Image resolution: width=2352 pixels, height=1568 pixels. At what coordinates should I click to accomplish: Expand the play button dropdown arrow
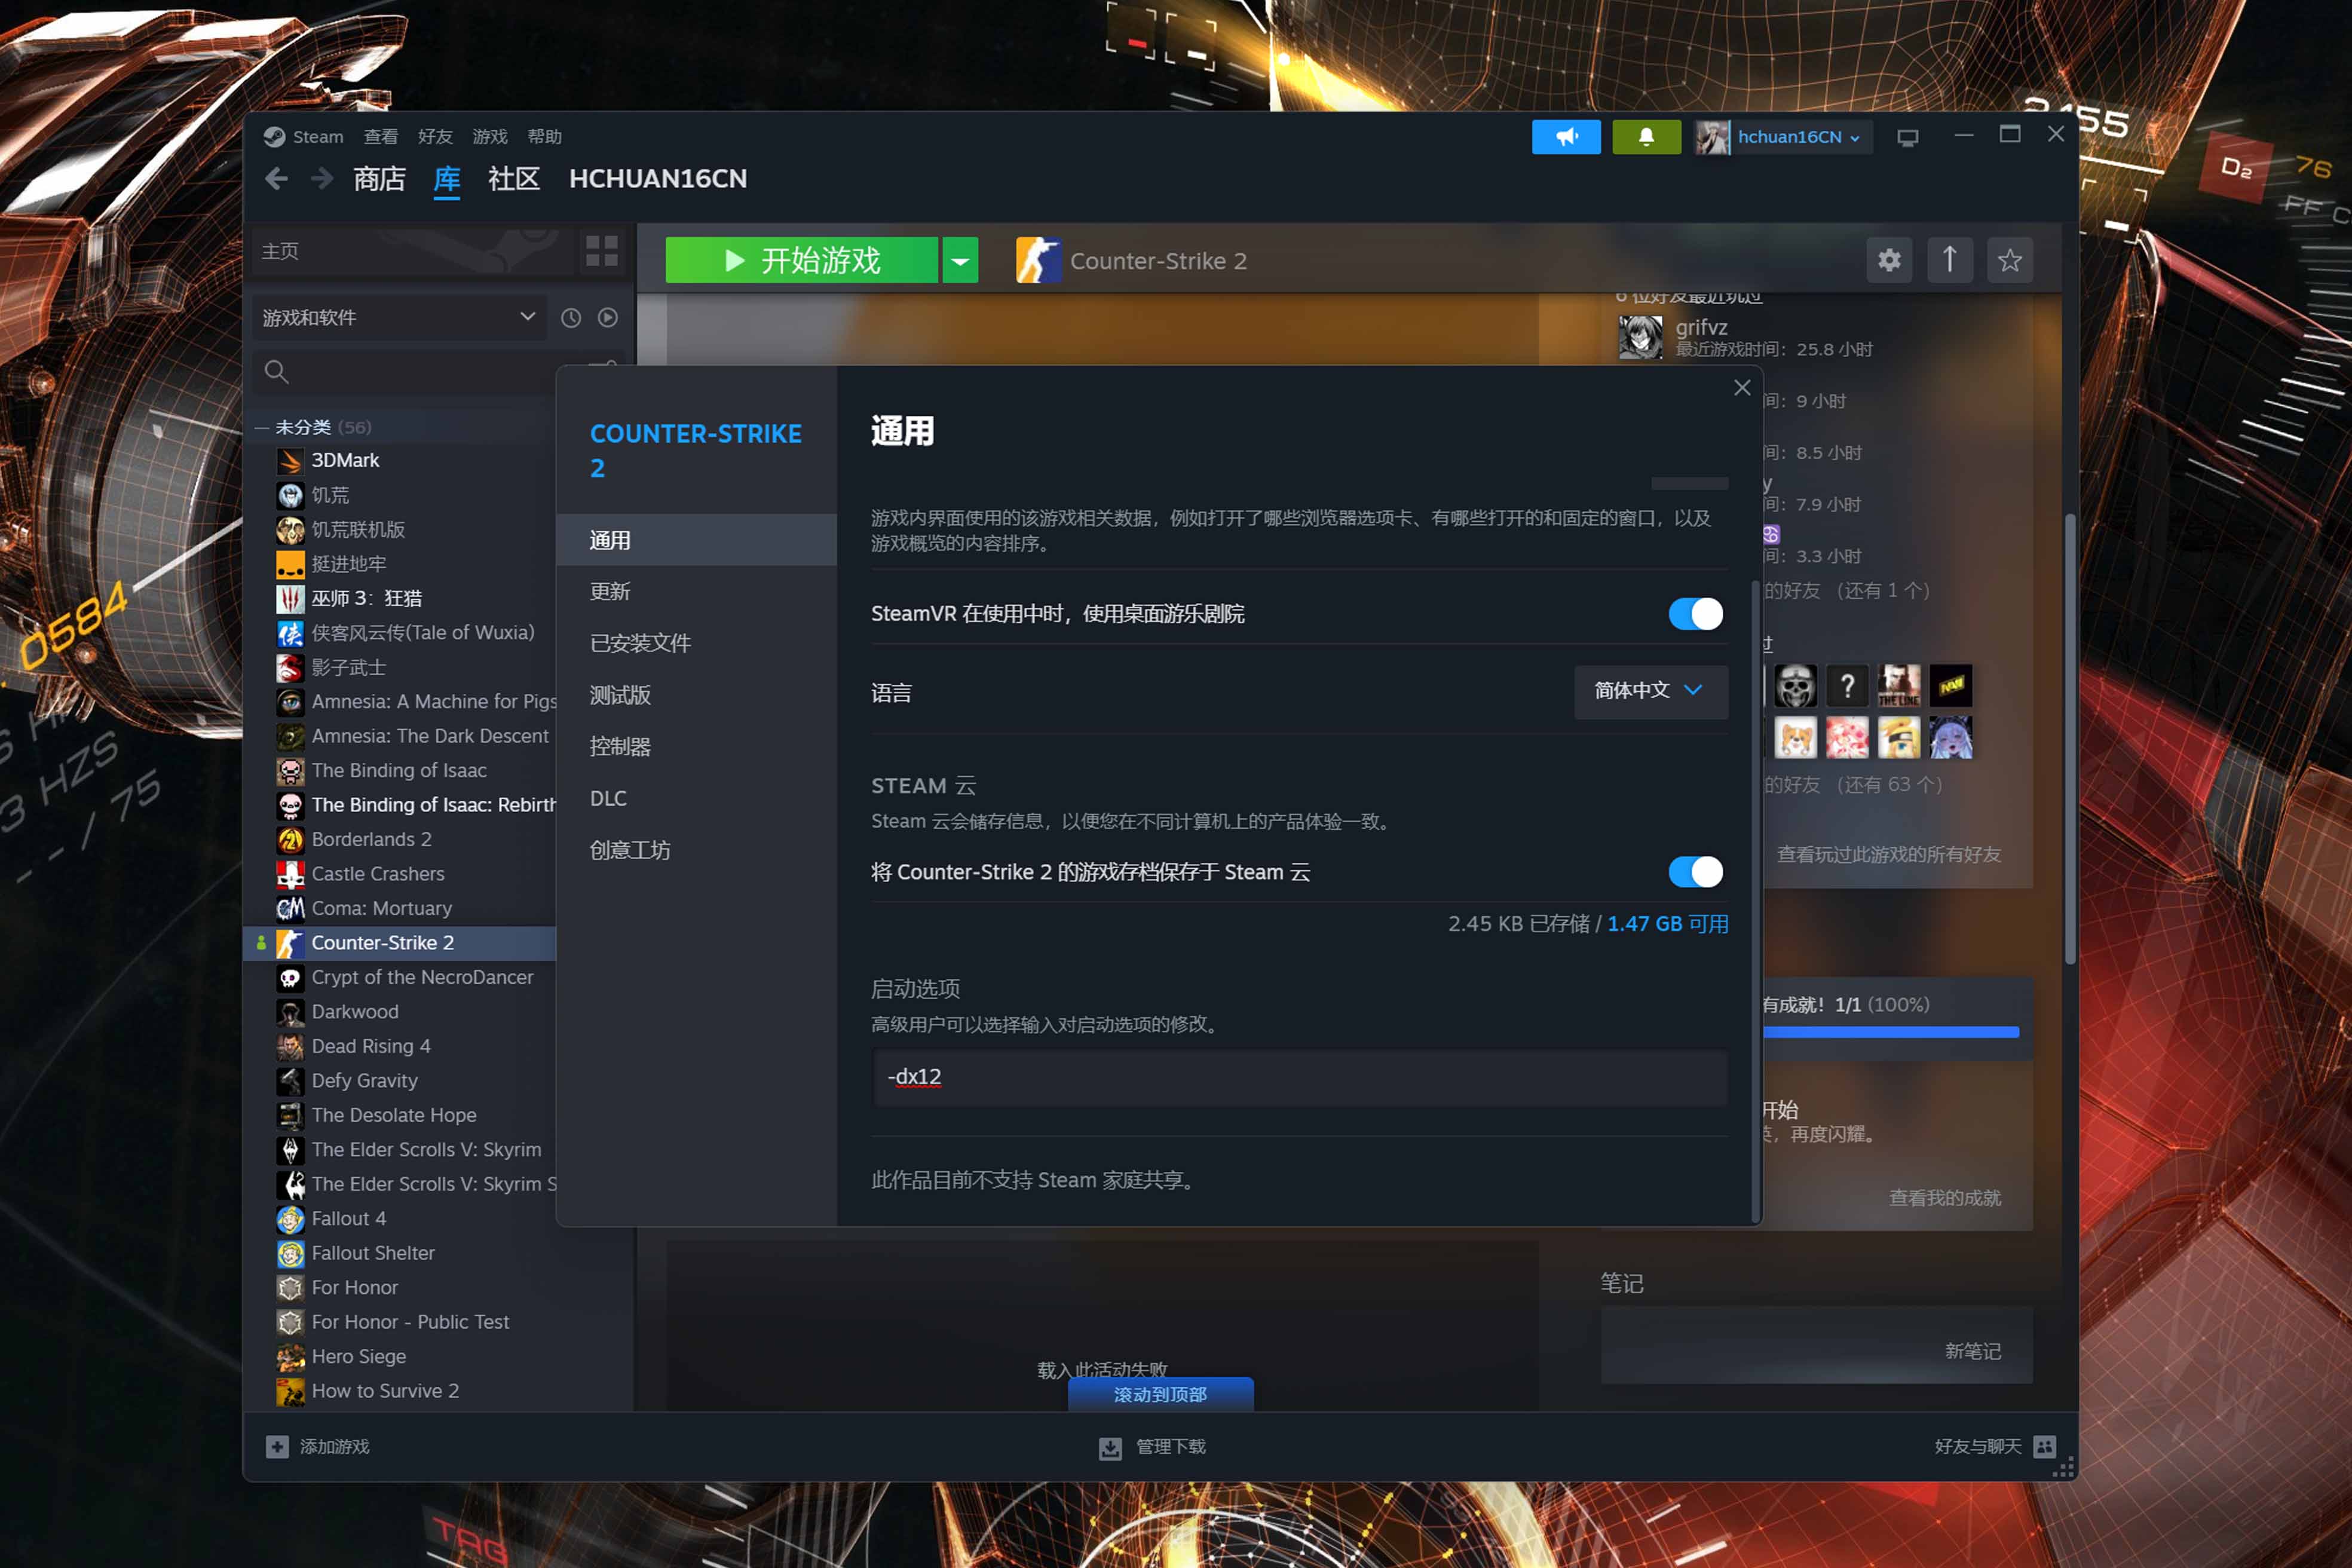tap(960, 261)
